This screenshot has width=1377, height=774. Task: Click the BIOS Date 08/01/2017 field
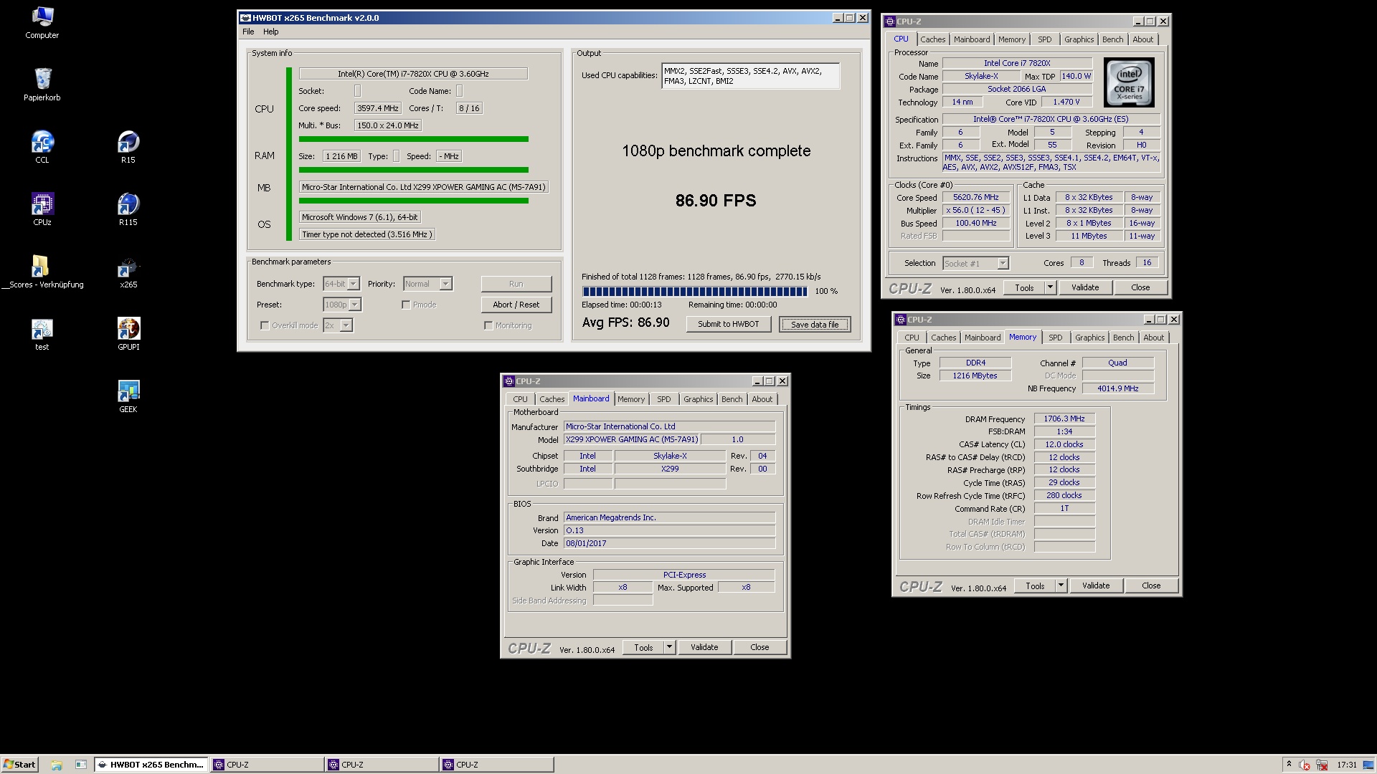tap(669, 543)
